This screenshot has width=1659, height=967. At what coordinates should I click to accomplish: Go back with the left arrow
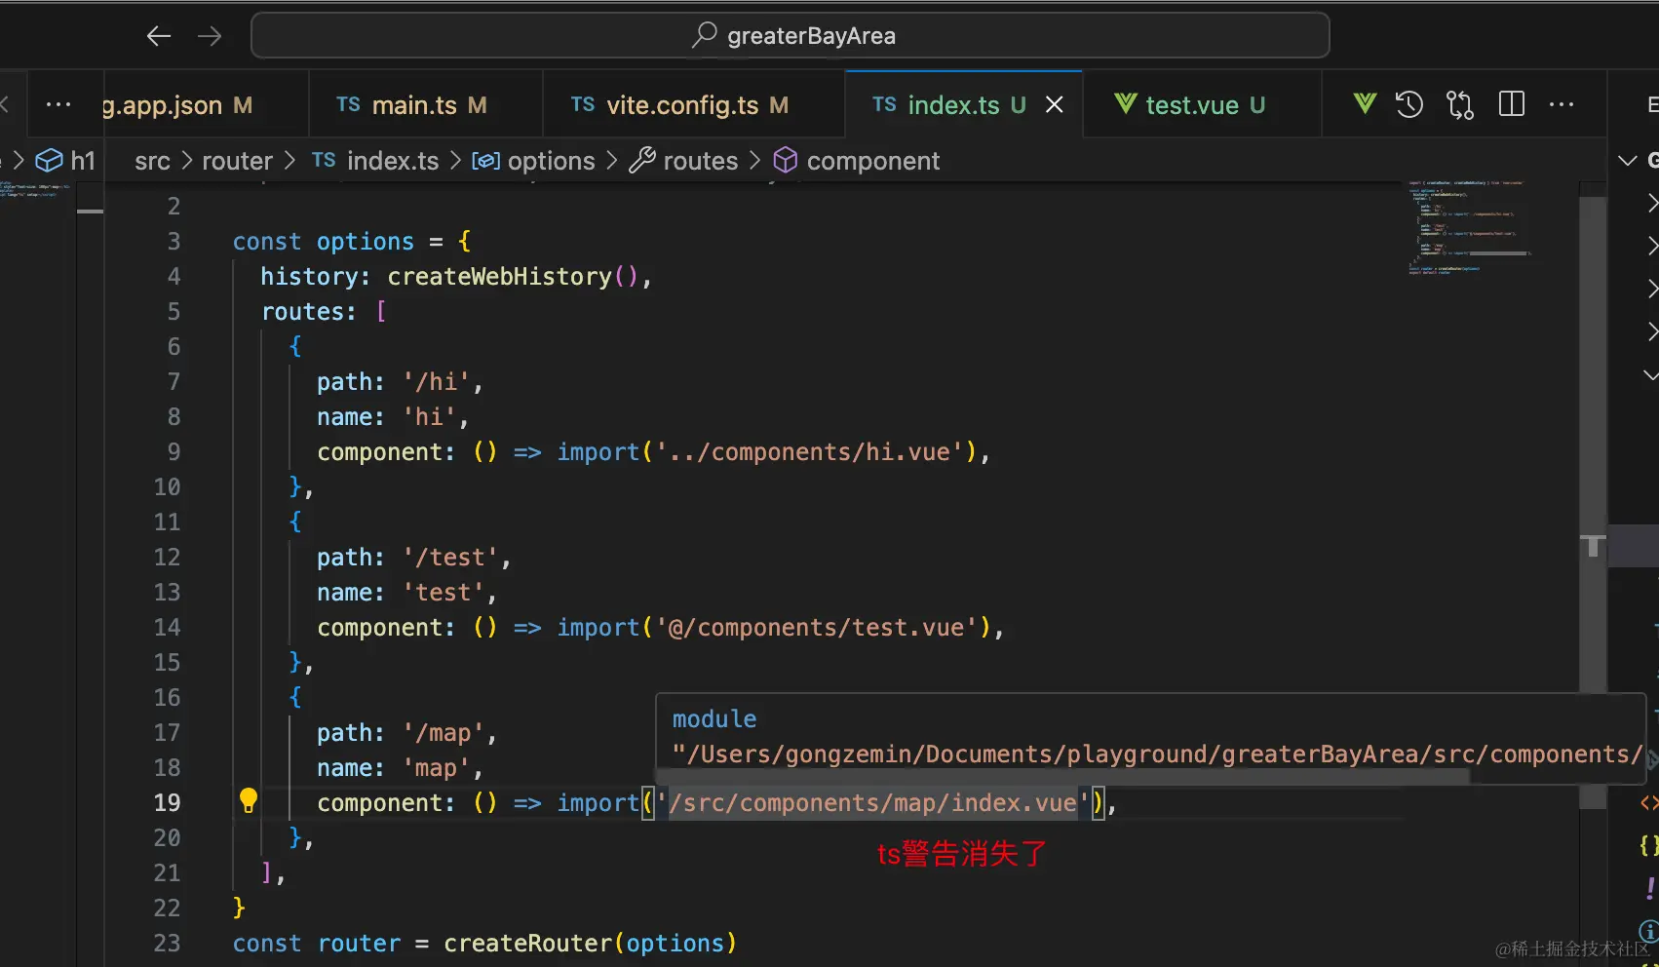159,36
